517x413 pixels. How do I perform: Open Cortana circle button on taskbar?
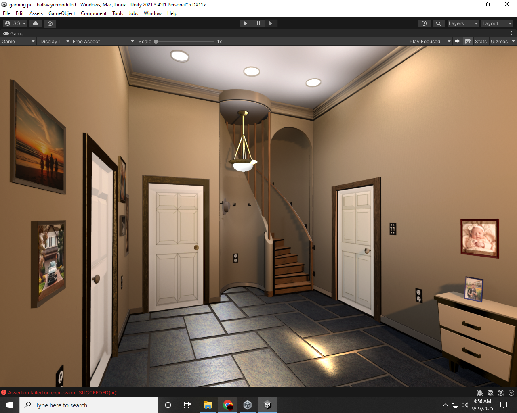coord(168,405)
